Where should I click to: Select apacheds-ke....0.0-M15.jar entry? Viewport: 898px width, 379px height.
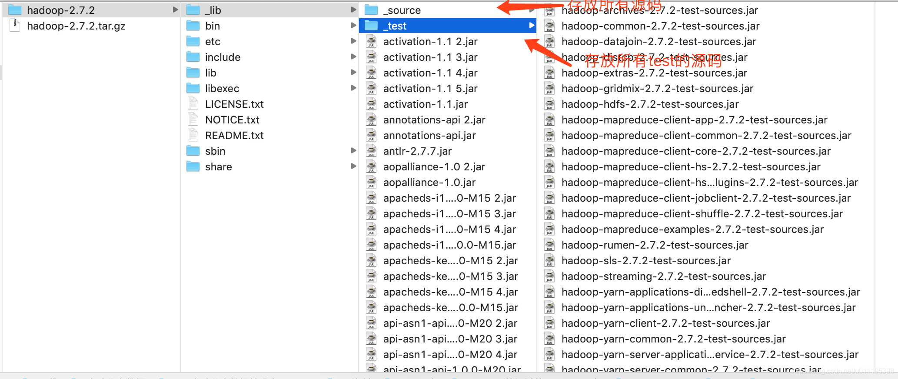click(451, 307)
